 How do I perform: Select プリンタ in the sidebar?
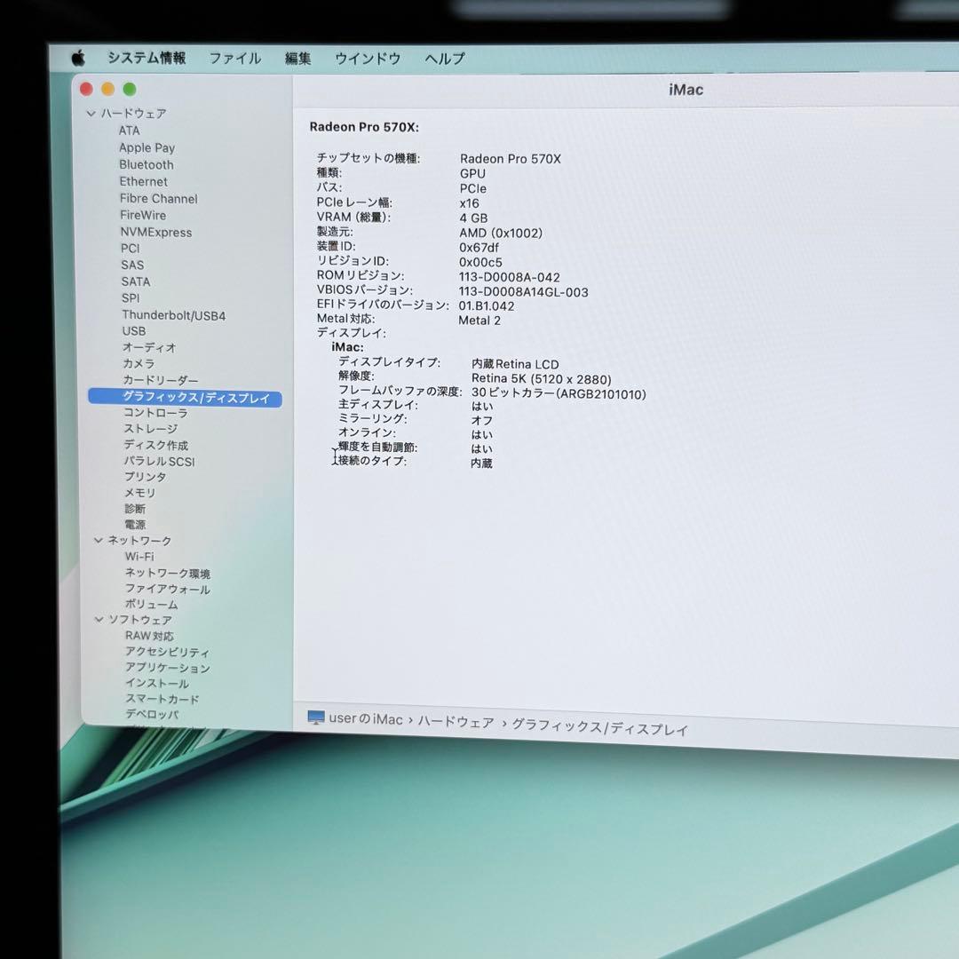146,477
